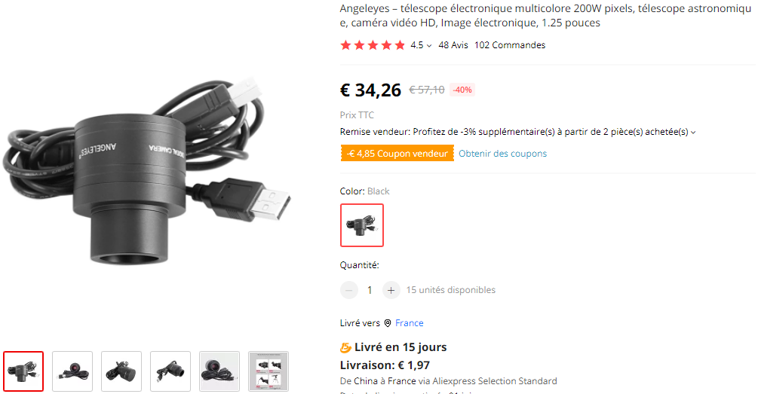Select the fourth thumbnail of tilted camera
758x394 pixels.
point(170,371)
